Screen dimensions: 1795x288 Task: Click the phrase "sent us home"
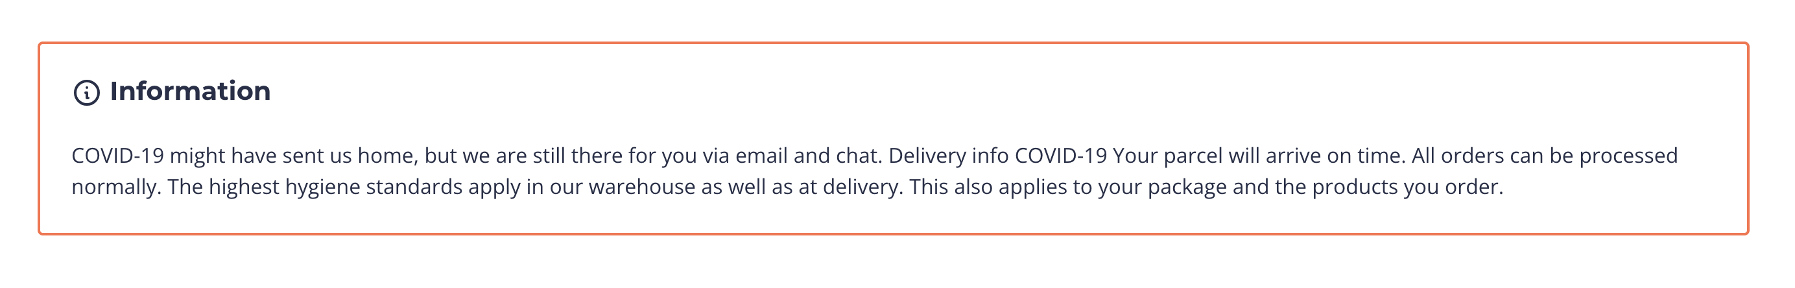(349, 156)
